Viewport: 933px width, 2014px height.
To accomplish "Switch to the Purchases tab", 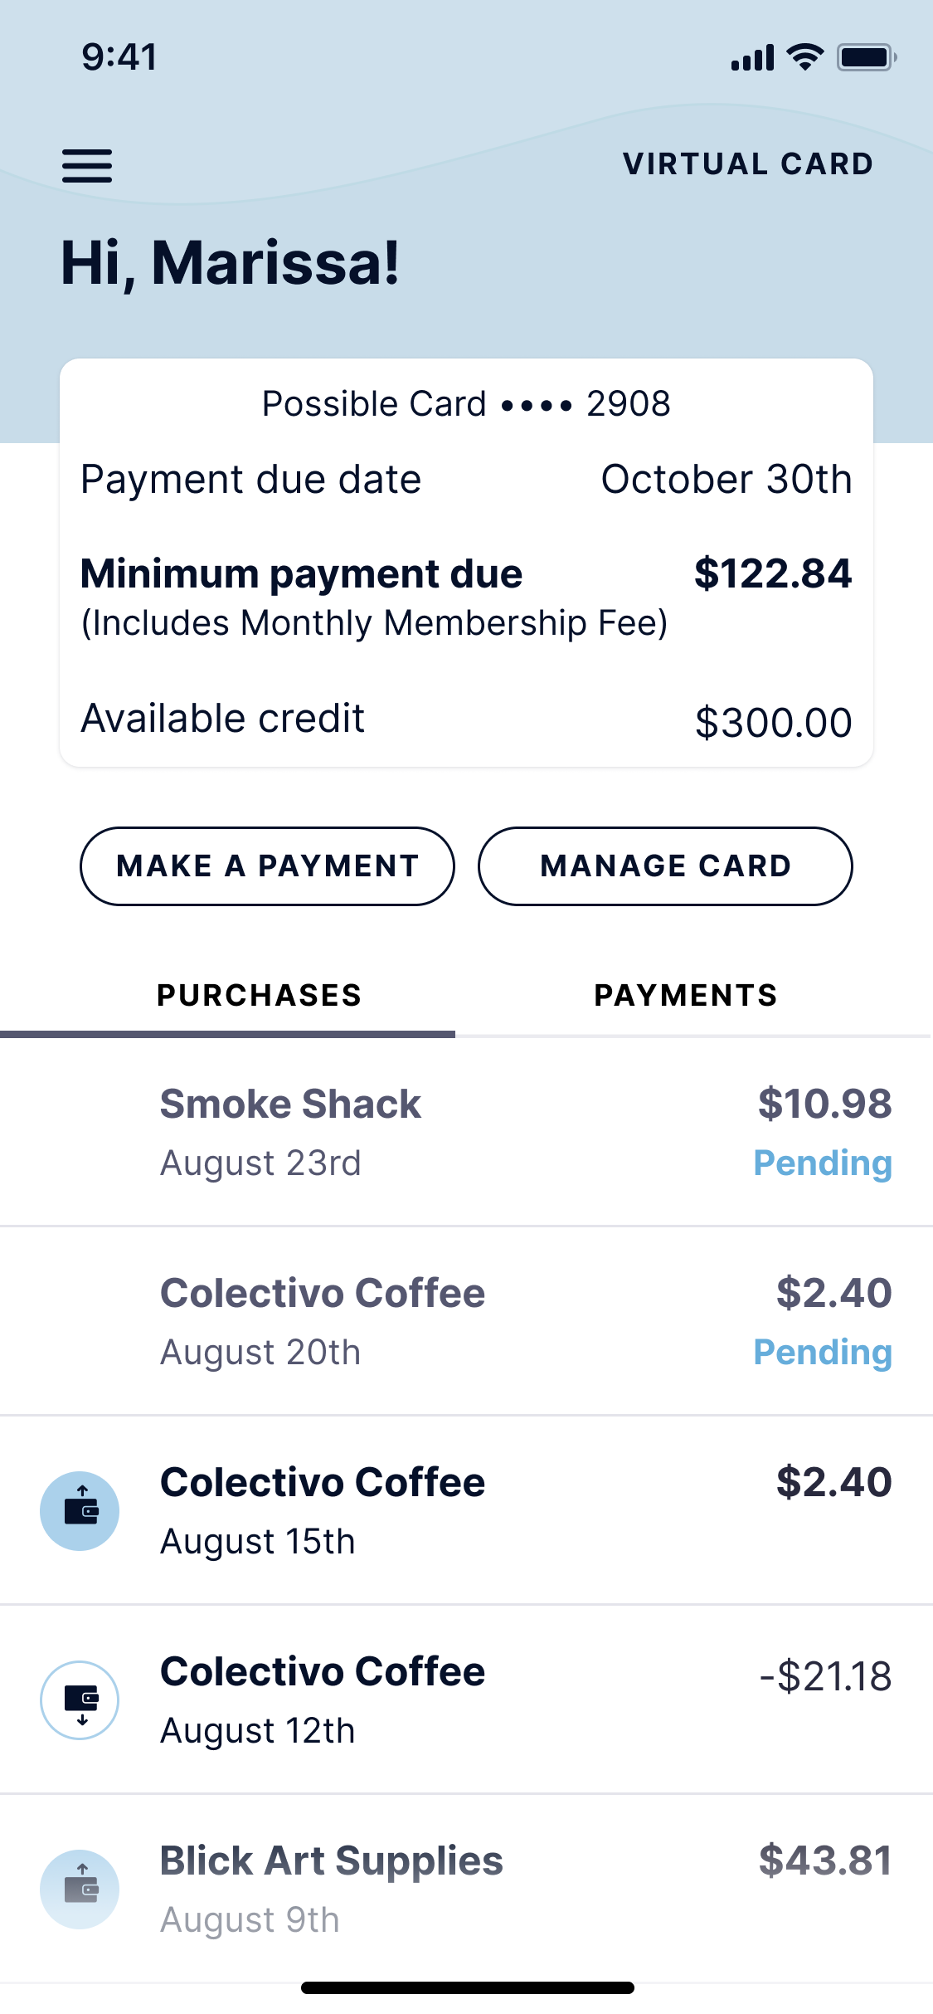I will pos(259,995).
